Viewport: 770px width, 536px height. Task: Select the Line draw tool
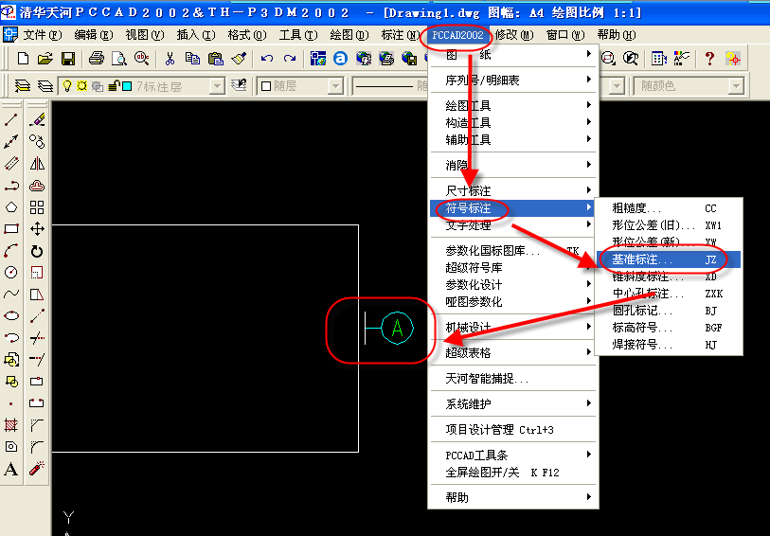click(x=11, y=119)
